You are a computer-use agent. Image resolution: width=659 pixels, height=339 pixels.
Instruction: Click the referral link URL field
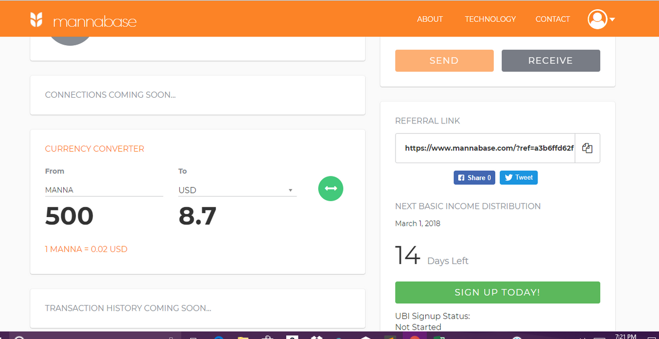coord(485,148)
